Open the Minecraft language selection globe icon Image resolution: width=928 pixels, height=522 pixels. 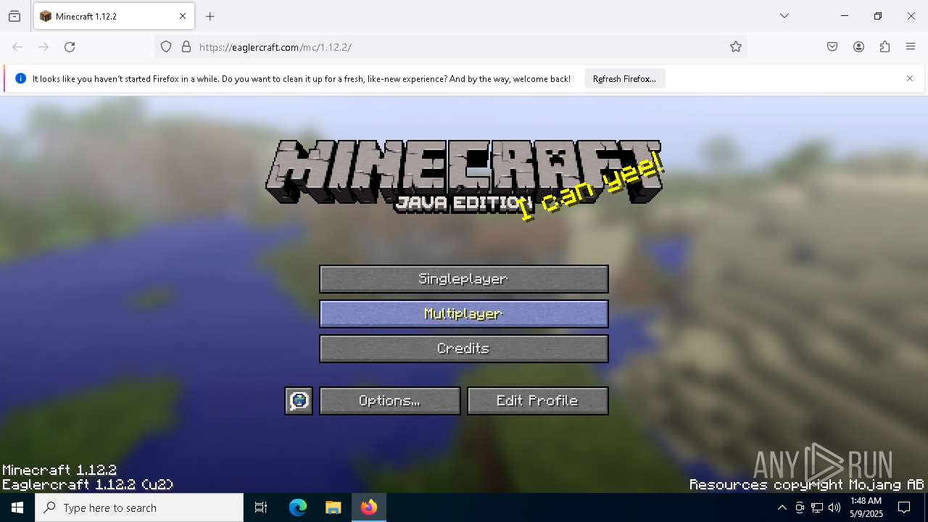[299, 401]
